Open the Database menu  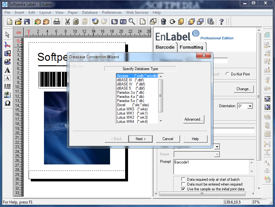pyautogui.click(x=90, y=12)
